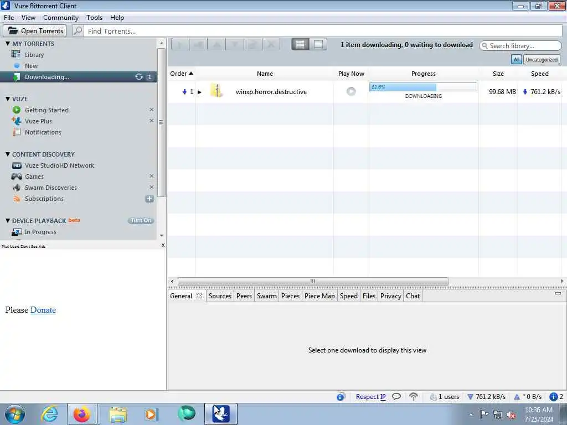Show hidden system tray icons arrow
This screenshot has width=567, height=425.
point(471,414)
